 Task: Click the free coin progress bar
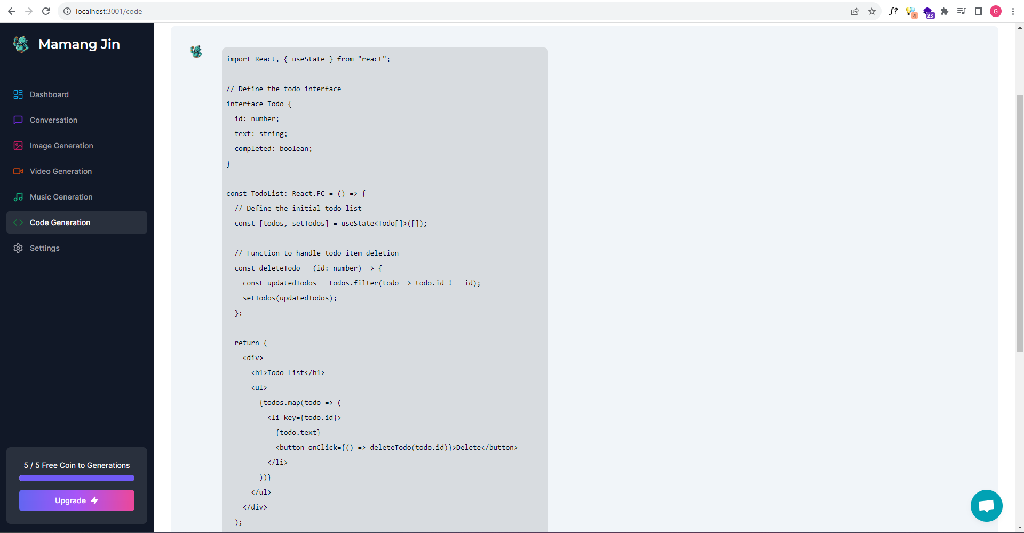coord(77,478)
